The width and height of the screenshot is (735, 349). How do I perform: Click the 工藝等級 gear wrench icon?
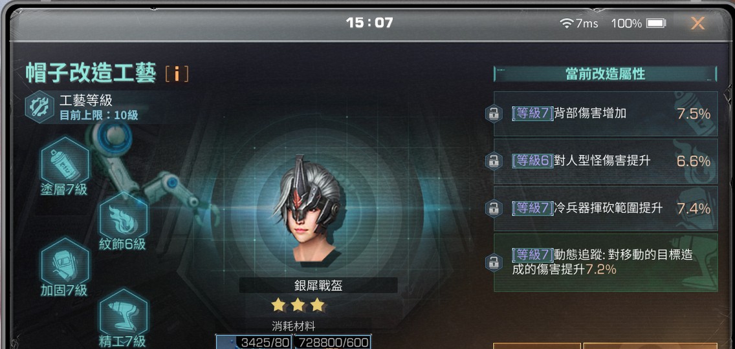39,107
